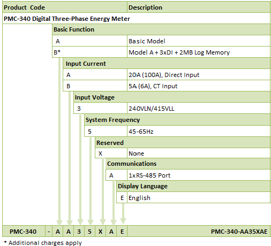Select the 20A (100A), Direct Input row
This screenshot has height=246, width=271.
[x=167, y=75]
